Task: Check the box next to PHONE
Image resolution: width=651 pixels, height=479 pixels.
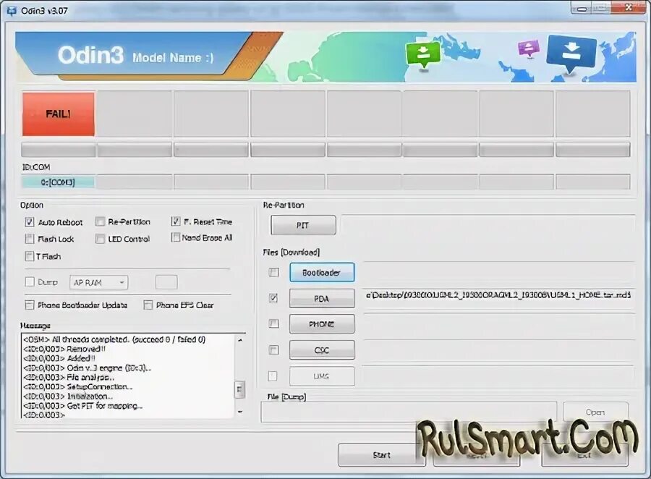Action: coord(273,323)
